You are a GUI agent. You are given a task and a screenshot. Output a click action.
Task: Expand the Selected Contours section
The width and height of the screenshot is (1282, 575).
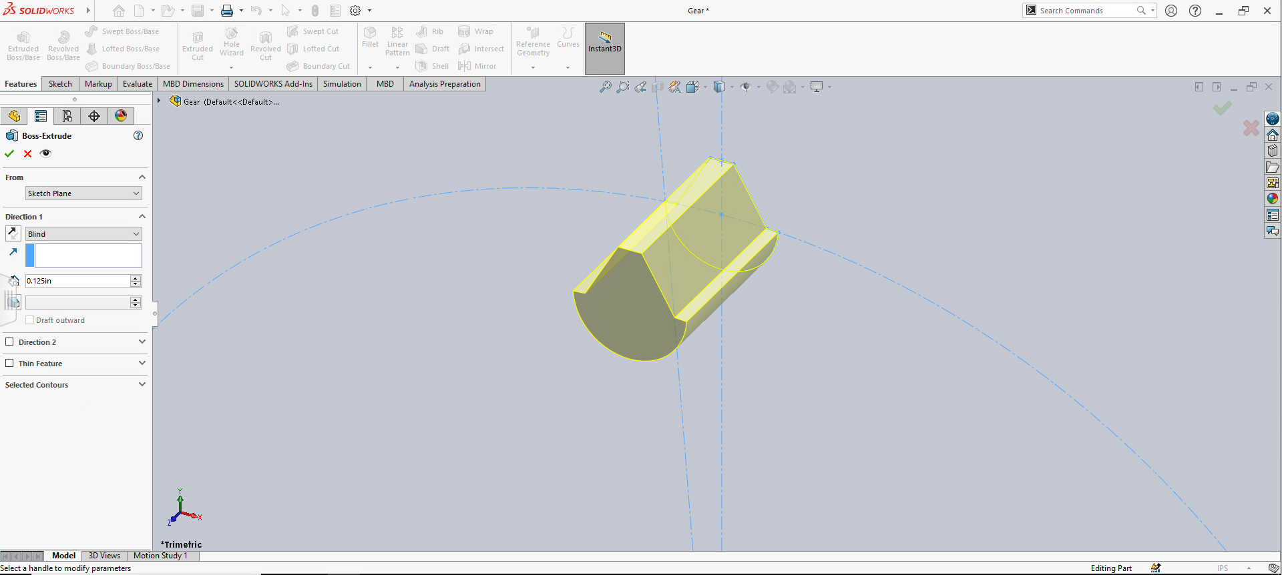(x=142, y=385)
